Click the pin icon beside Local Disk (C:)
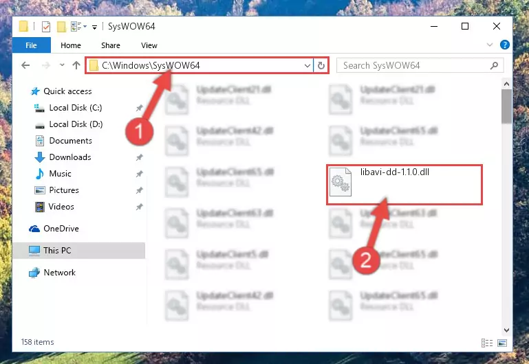Screen dimensions: 529x364 (139, 108)
